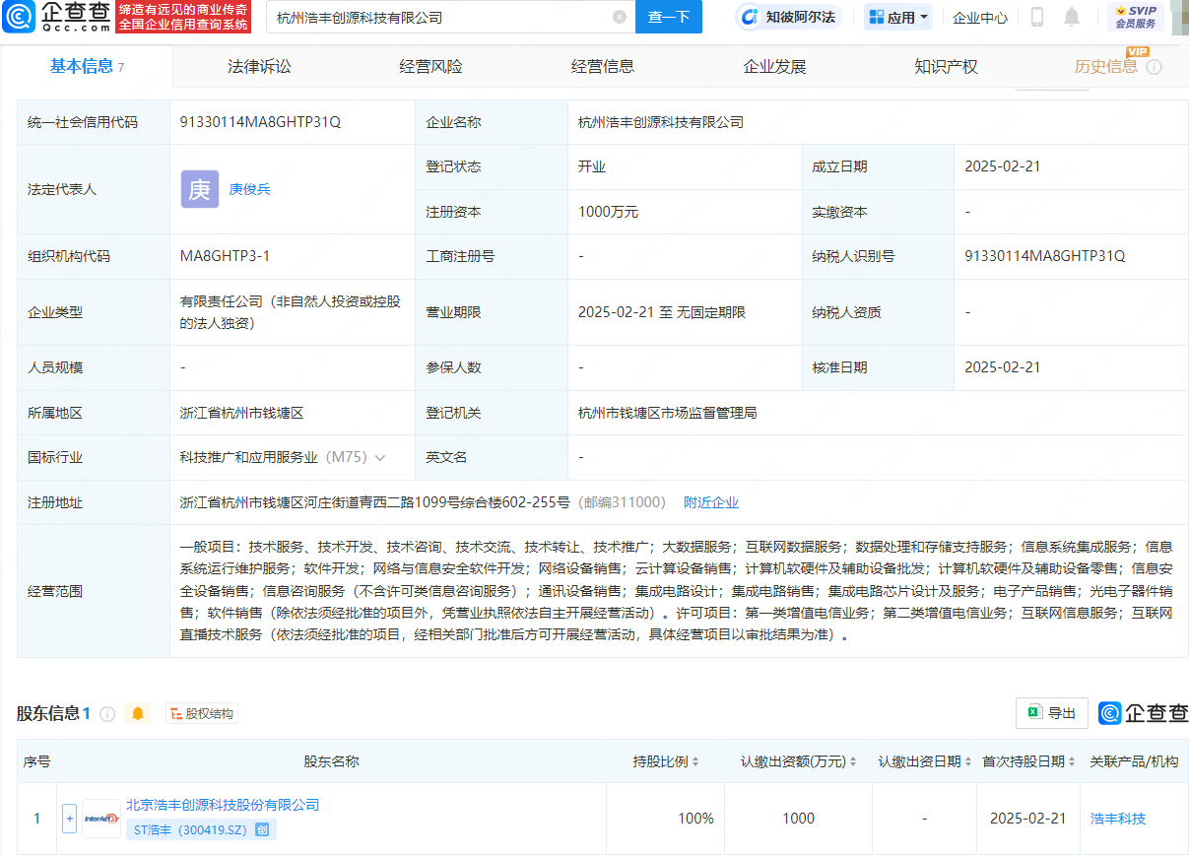1189x856 pixels.
Task: Expand the 国标行业 M75 chevron
Action: [x=380, y=458]
